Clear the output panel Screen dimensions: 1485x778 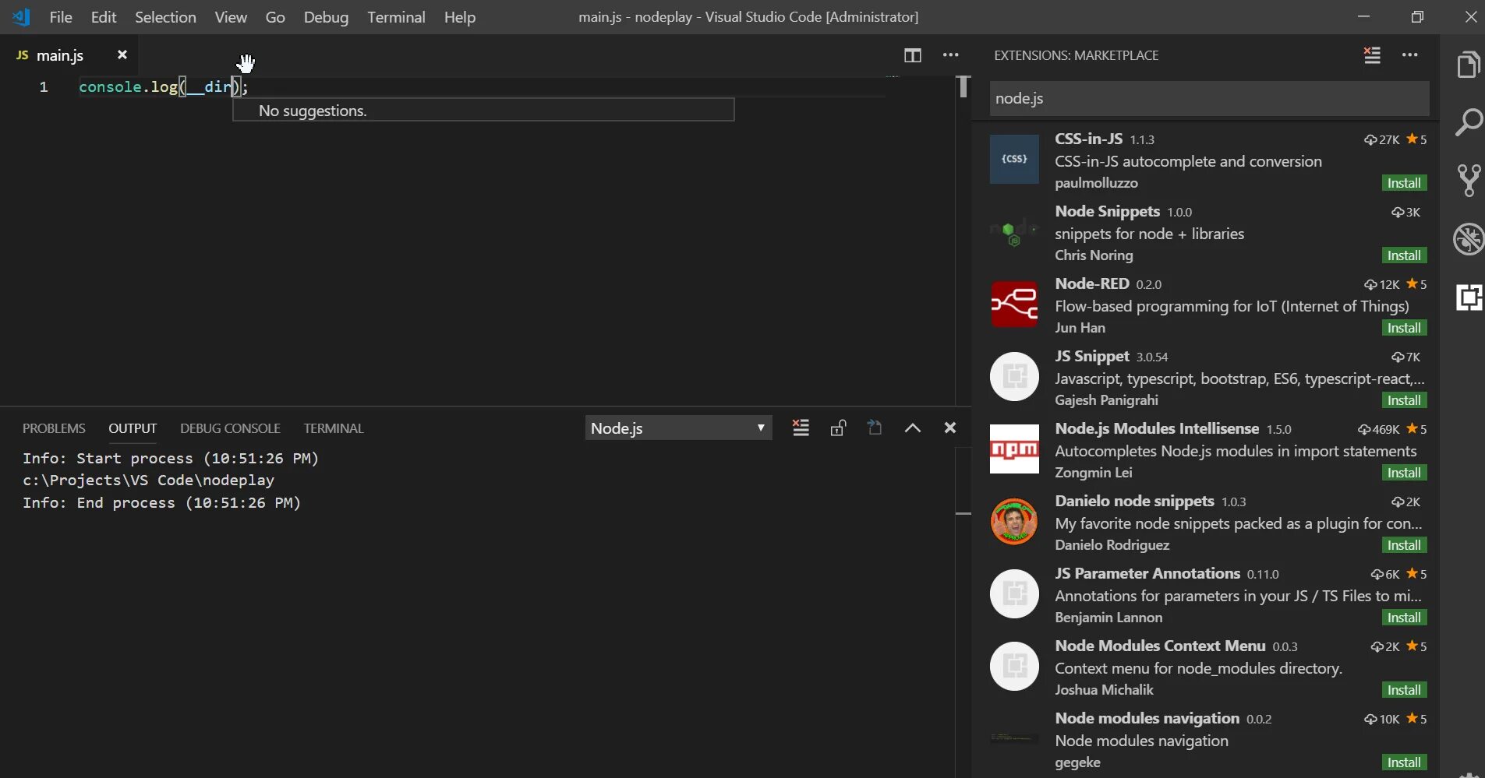click(801, 428)
